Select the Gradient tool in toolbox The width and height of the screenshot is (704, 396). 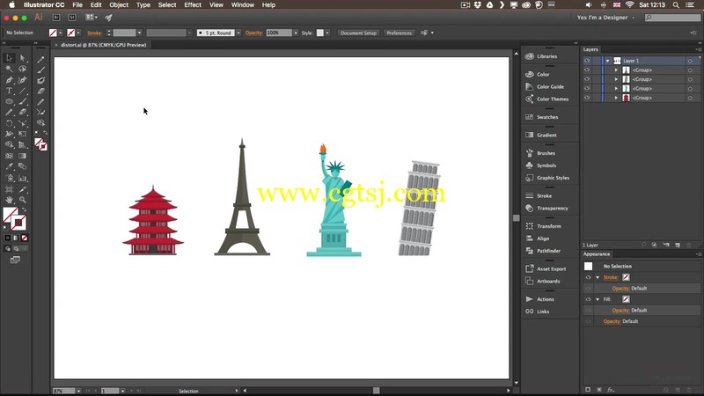coord(23,156)
